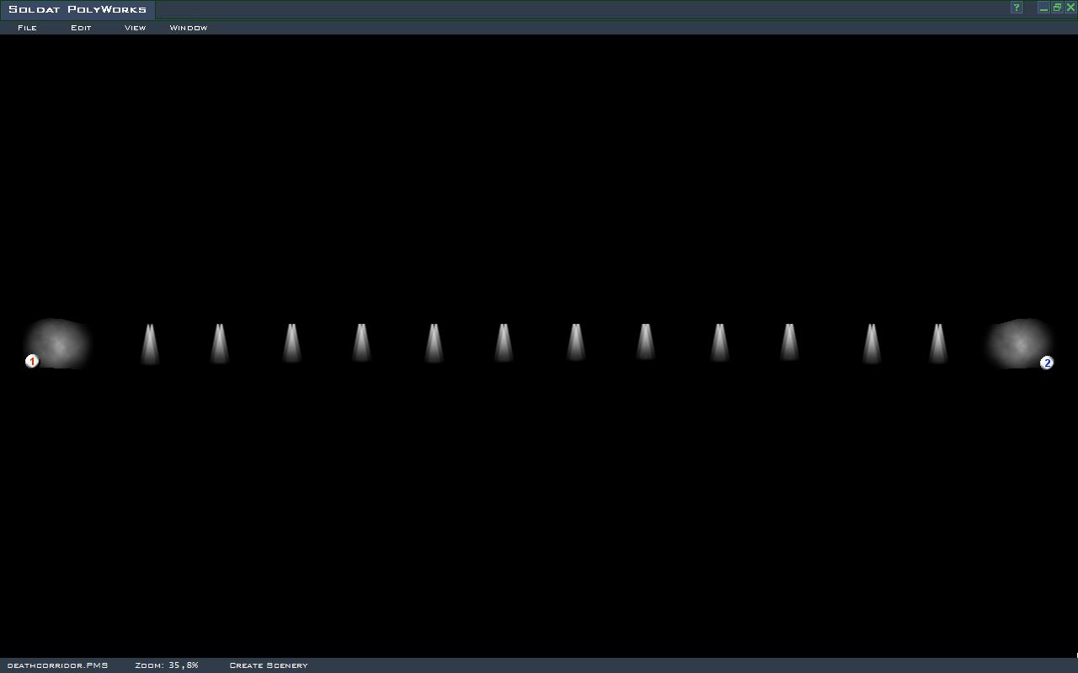Select the red spawn point marker 1

pos(32,361)
